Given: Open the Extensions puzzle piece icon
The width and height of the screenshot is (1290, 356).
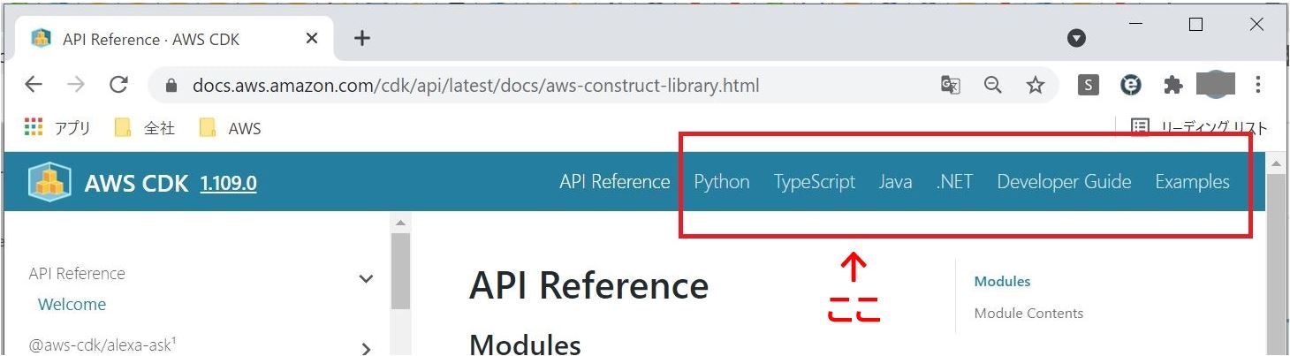Looking at the screenshot, I should click(1173, 85).
